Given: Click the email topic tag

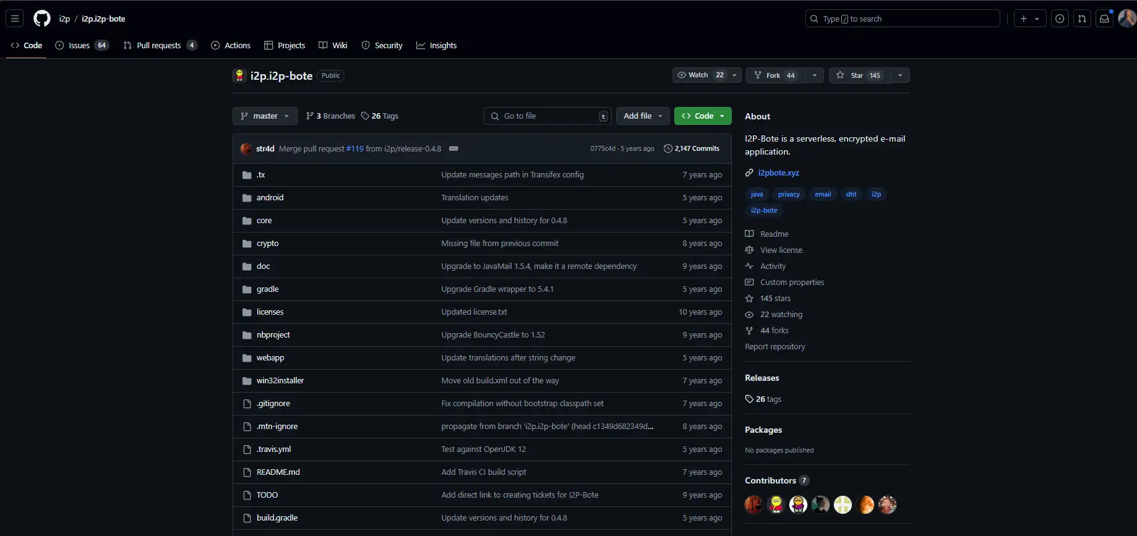Looking at the screenshot, I should click(x=823, y=194).
